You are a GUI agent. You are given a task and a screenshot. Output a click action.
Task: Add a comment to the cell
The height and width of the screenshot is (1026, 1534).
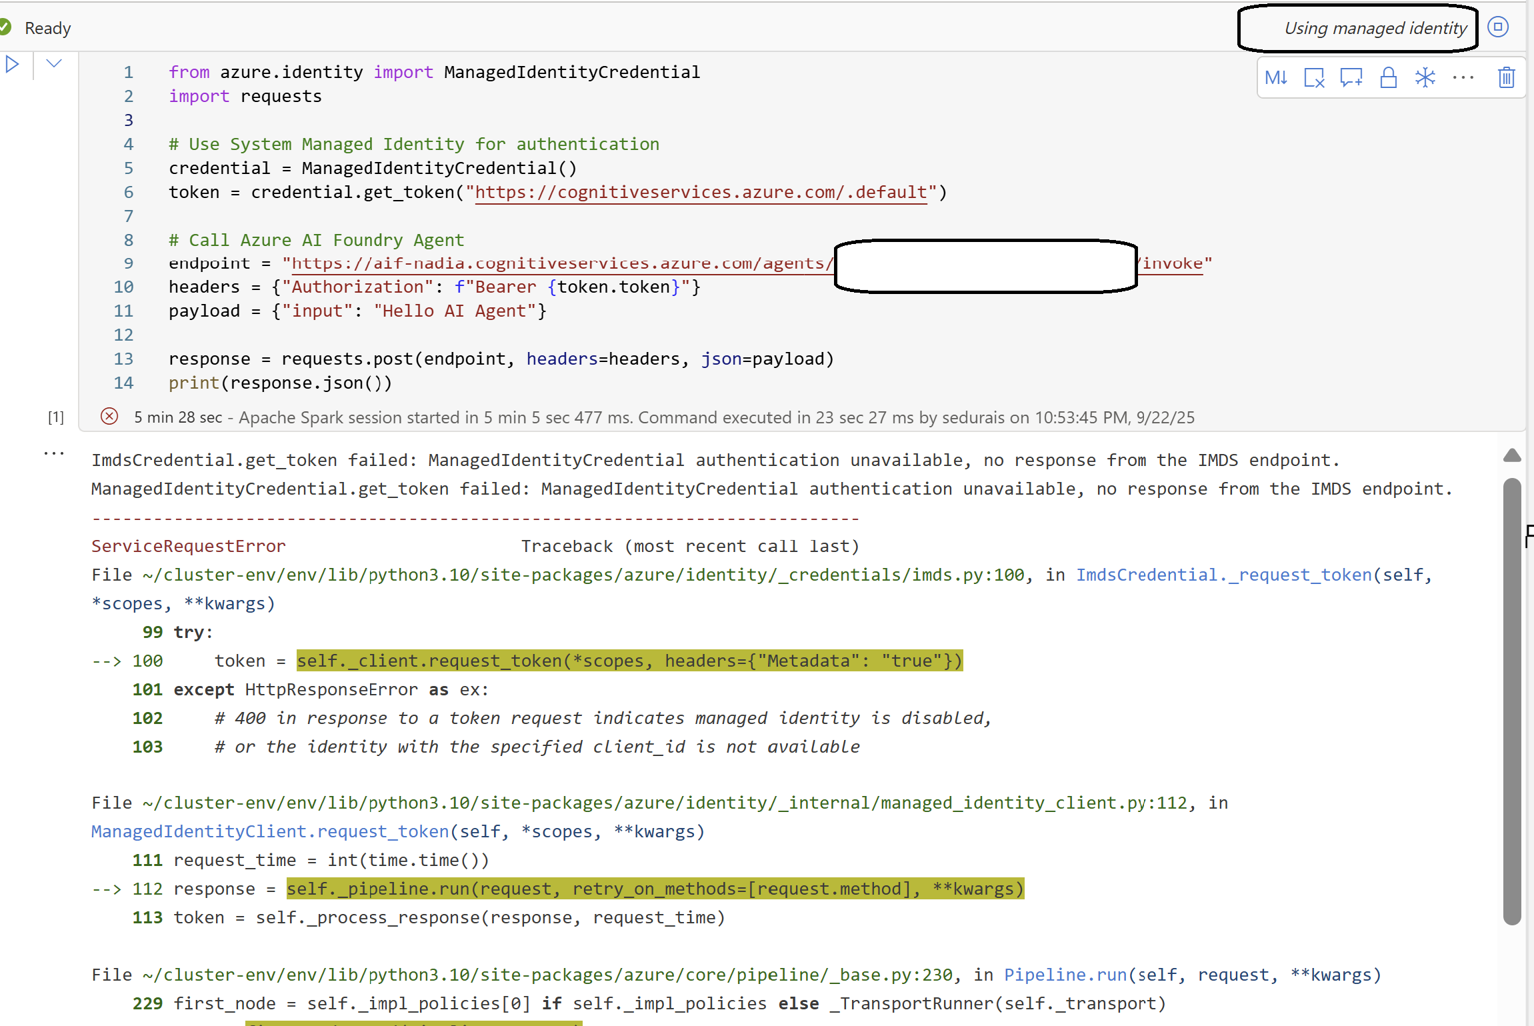[x=1351, y=78]
